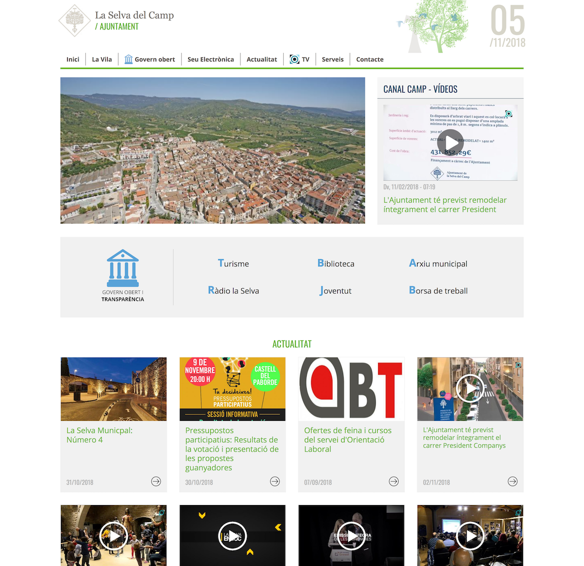
Task: Open Govern obert in navigation bar
Action: click(x=150, y=59)
